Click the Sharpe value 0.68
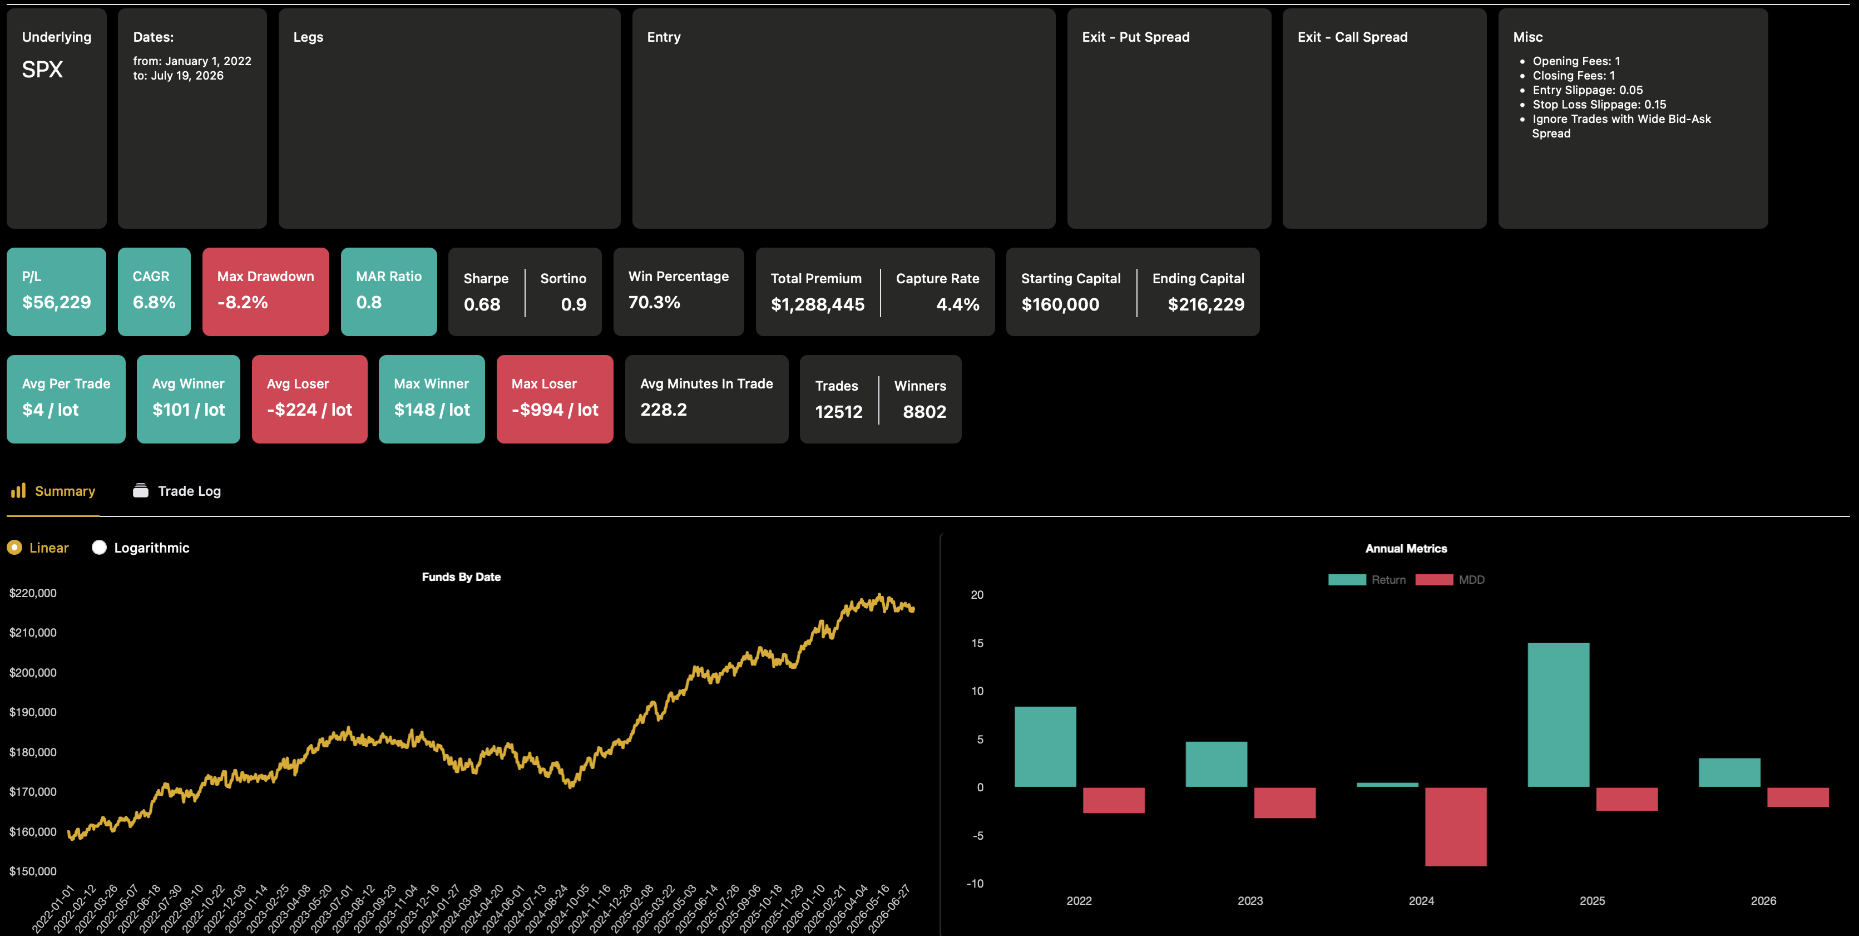 coord(482,305)
